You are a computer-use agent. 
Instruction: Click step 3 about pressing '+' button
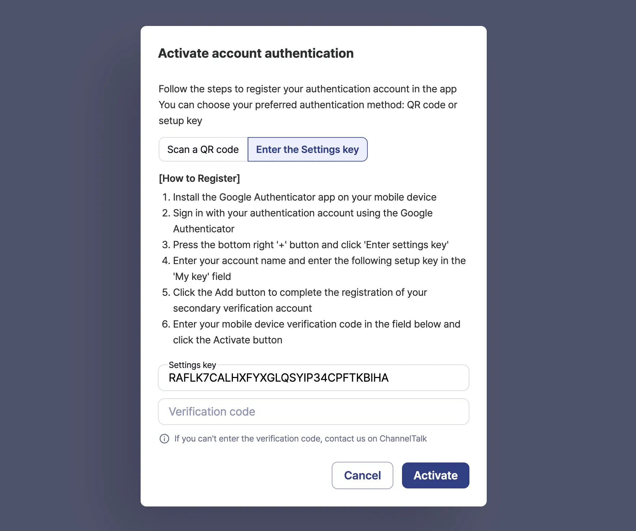[x=310, y=245]
